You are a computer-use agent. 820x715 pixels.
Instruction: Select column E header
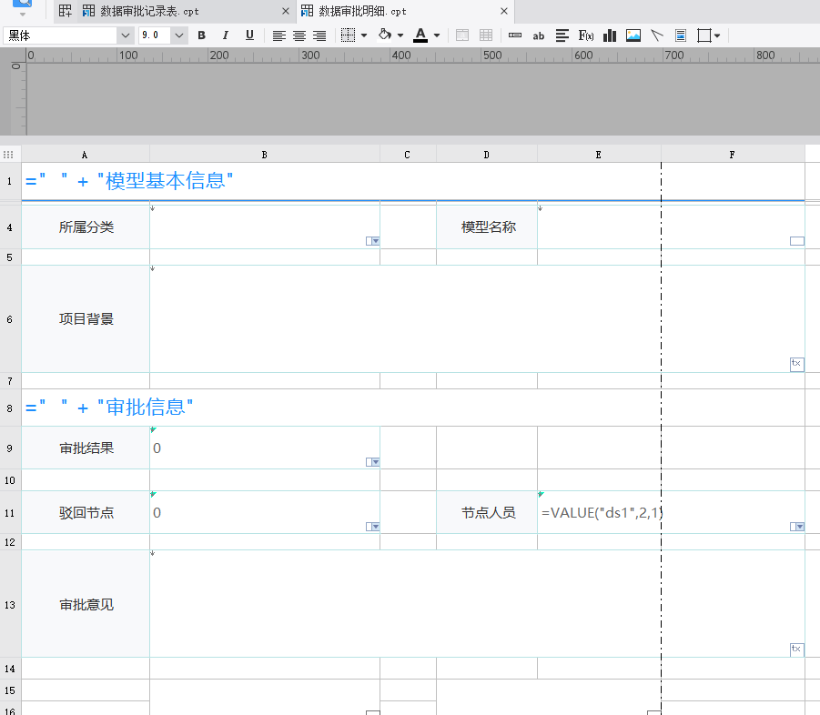pos(599,155)
